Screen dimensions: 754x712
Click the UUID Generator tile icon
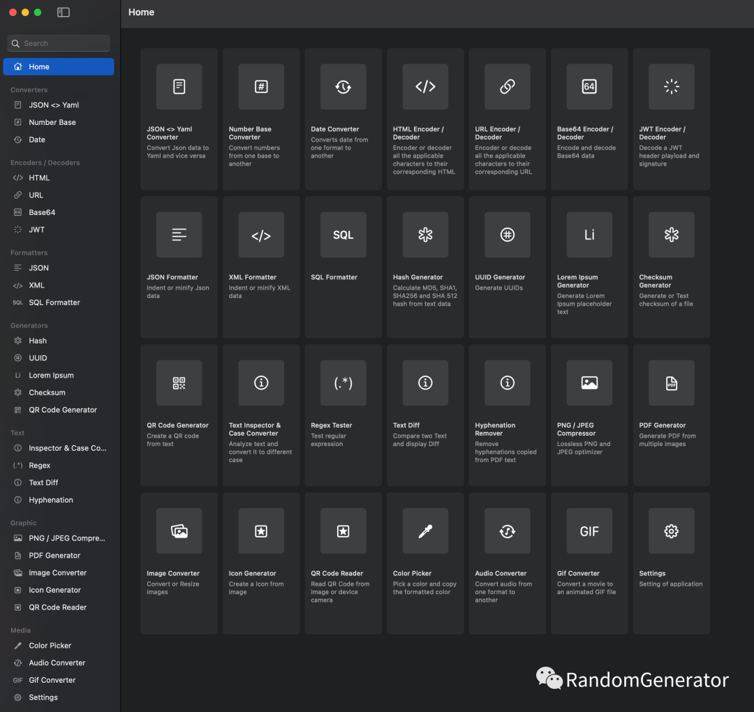coord(508,235)
